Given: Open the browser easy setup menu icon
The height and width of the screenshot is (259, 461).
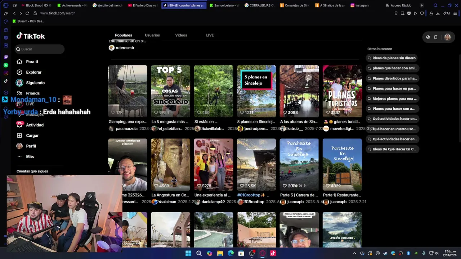Looking at the screenshot, I should 455,13.
